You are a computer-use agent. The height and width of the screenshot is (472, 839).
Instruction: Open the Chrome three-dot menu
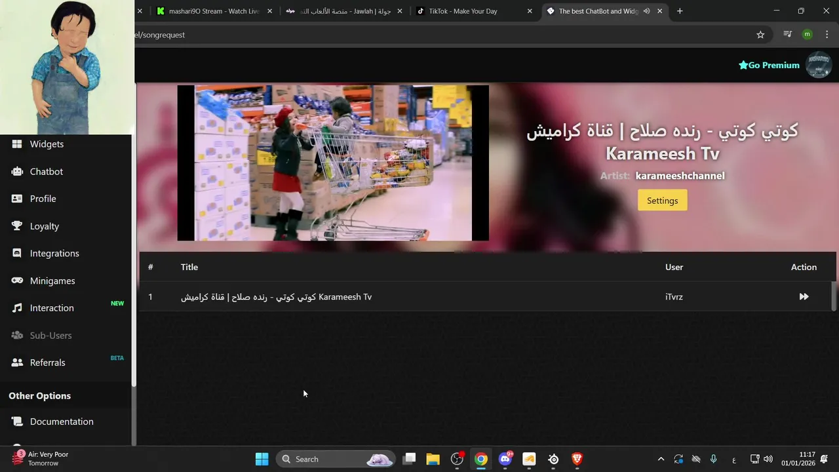pos(827,35)
